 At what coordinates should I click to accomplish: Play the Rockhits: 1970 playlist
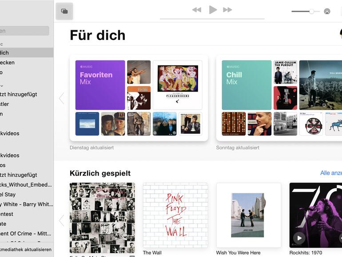pos(299,238)
